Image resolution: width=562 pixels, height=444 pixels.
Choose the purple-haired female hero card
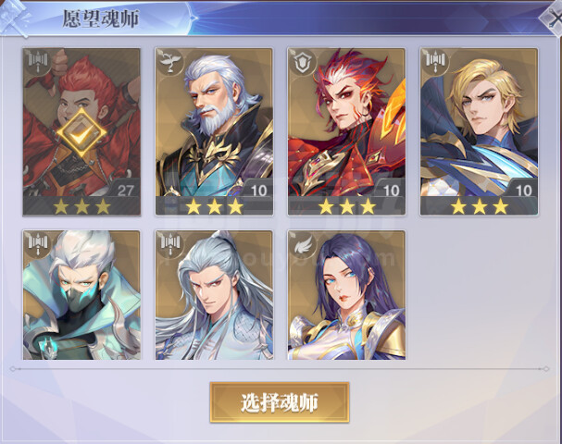pos(346,295)
